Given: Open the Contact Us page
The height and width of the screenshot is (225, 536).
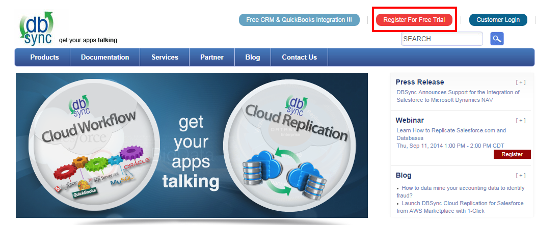Looking at the screenshot, I should tap(299, 57).
